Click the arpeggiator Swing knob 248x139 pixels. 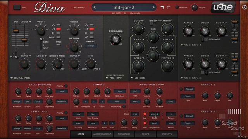click(x=134, y=122)
